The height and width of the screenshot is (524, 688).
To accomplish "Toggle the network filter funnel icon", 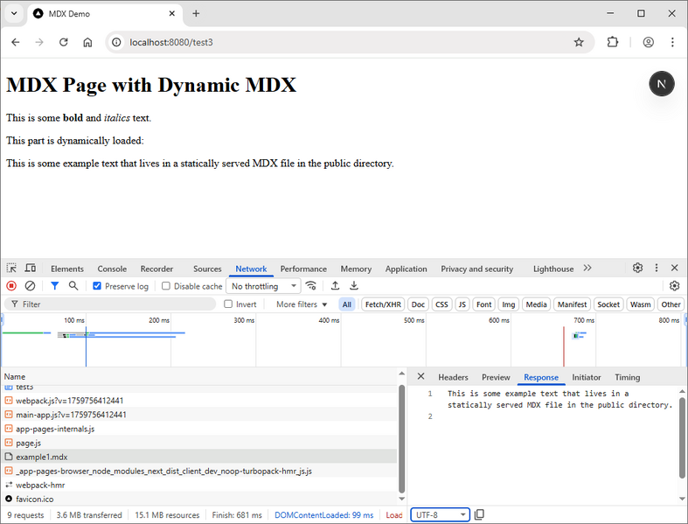I will coord(55,286).
